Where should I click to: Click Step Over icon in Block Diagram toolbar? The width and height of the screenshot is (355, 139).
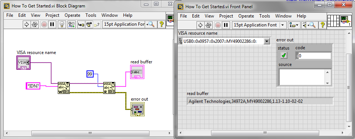tap(89, 24)
